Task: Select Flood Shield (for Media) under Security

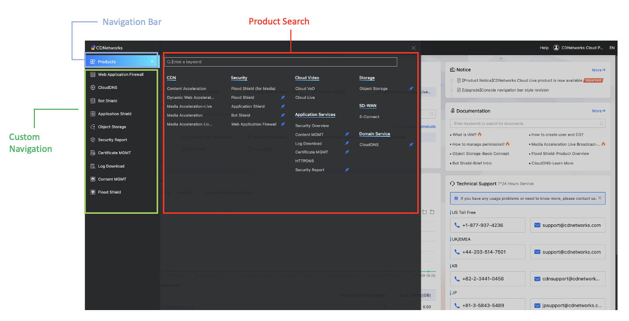Action: (253, 88)
